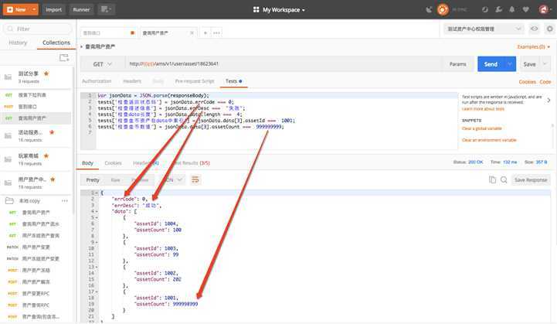The height and width of the screenshot is (324, 557).
Task: Click the folder icon of the 16 requests collection
Action: pyautogui.click(x=8, y=136)
